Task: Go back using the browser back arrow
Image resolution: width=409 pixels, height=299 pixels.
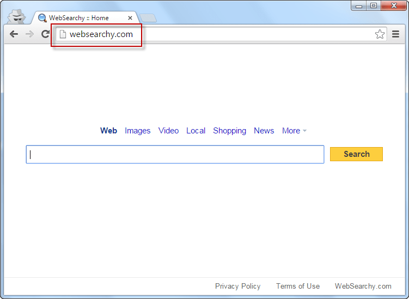Action: pyautogui.click(x=14, y=34)
